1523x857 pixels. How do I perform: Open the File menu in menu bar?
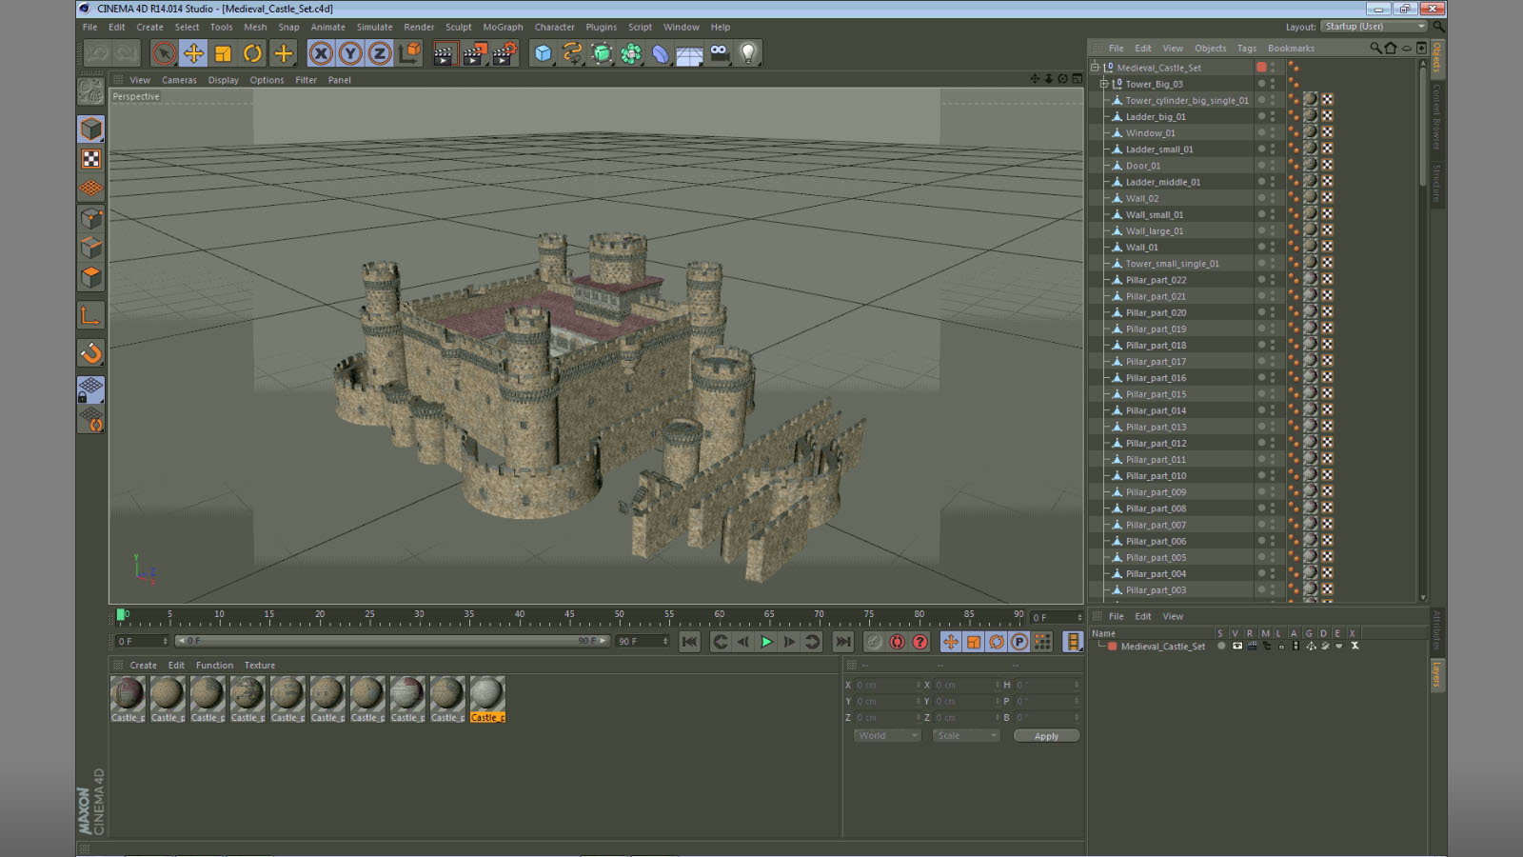point(89,28)
